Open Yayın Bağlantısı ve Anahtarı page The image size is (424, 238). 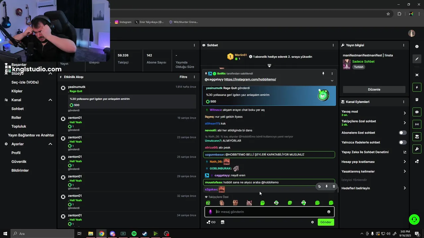pyautogui.click(x=31, y=135)
